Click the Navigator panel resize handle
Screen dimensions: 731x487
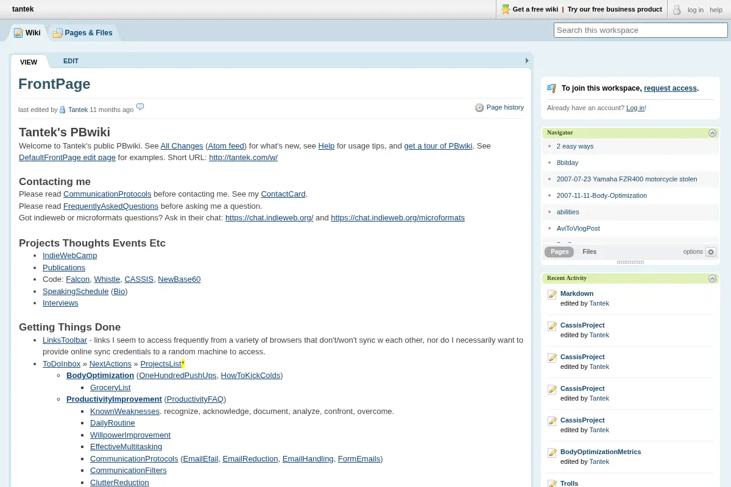(630, 262)
